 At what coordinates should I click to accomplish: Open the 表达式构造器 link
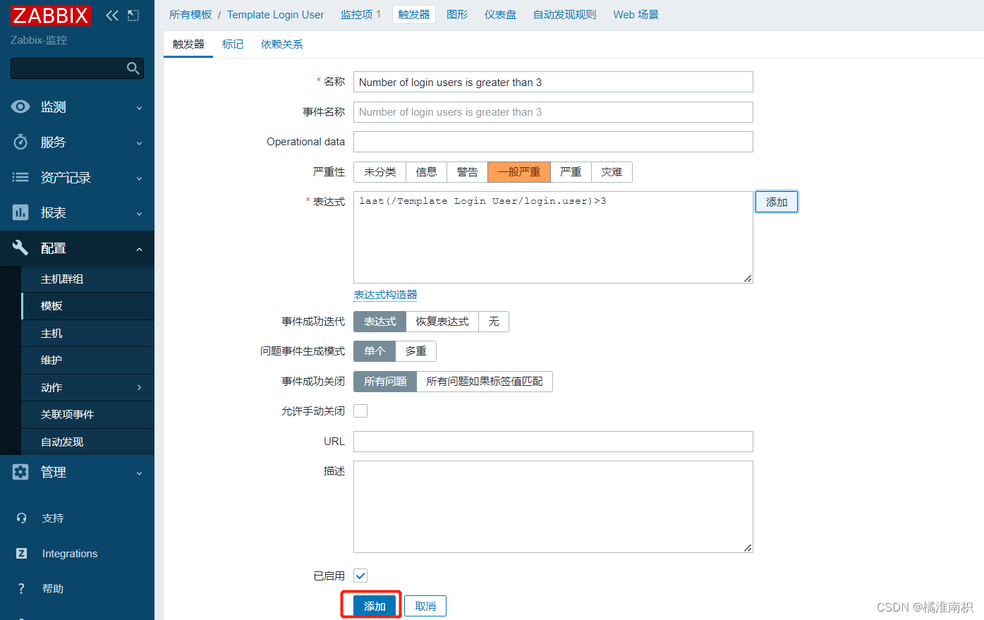[385, 294]
